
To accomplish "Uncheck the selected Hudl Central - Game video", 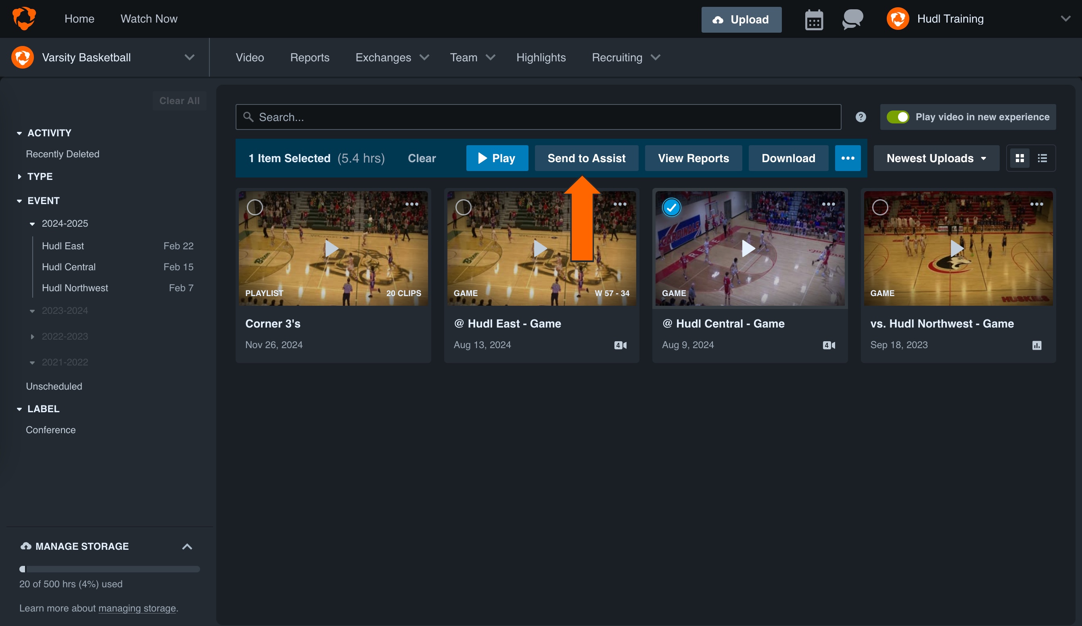I will point(672,207).
